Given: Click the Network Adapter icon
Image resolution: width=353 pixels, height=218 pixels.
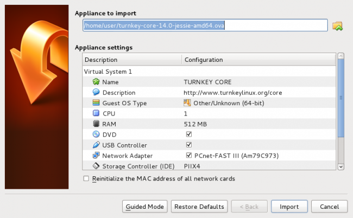Looking at the screenshot, I should (96, 156).
